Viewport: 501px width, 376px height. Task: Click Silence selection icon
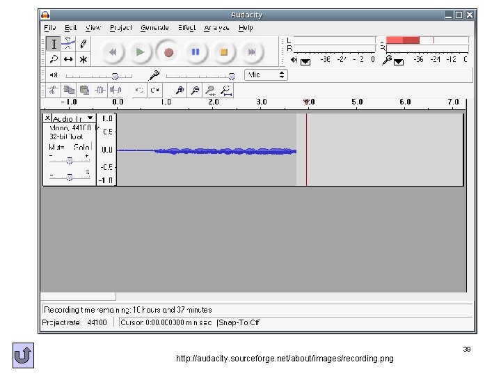pos(116,90)
